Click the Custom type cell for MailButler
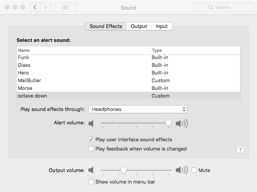 (x=160, y=81)
